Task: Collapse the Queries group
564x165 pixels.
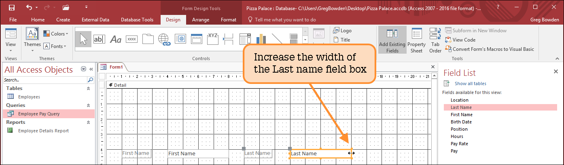Action: [89, 105]
